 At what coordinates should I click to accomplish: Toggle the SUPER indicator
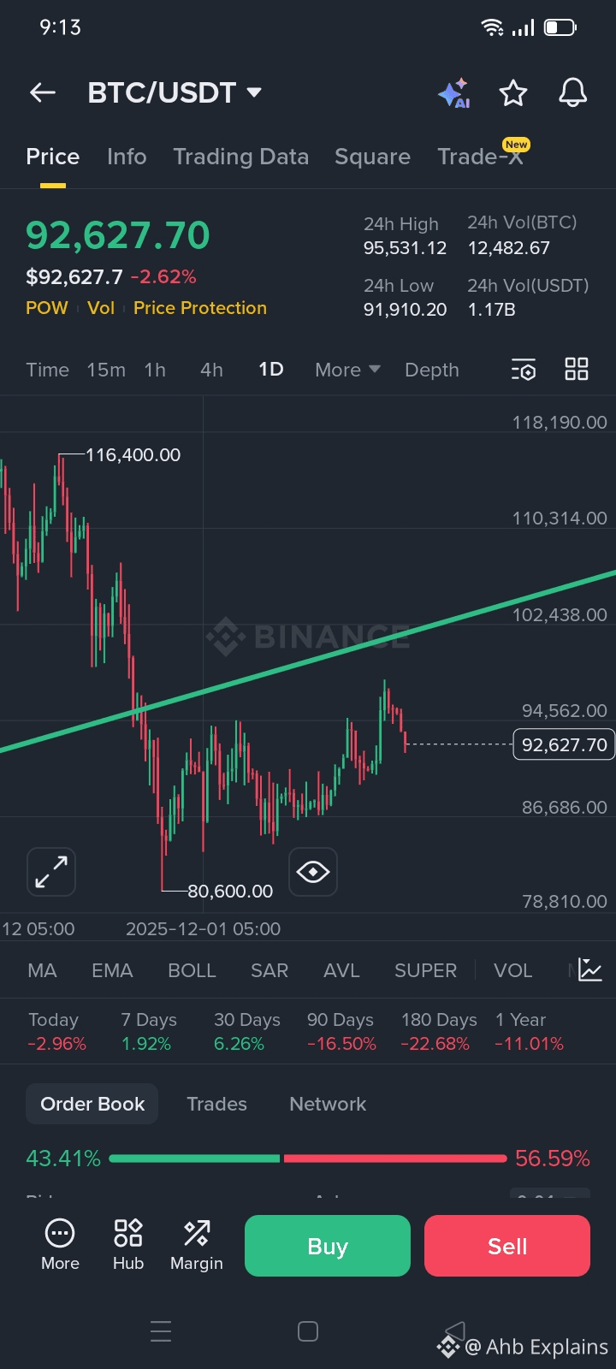(425, 970)
